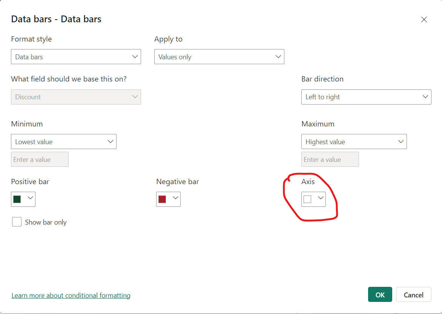Open the Format style dropdown
This screenshot has width=442, height=314.
(x=76, y=57)
